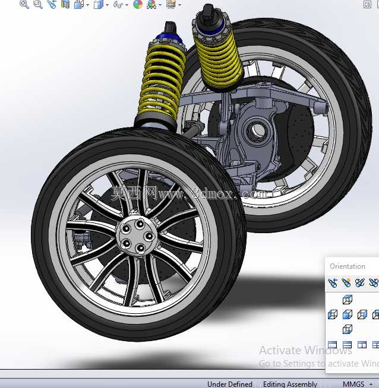Select the Zoom to Area tool
Screen dimensions: 379x388
(38, 4)
